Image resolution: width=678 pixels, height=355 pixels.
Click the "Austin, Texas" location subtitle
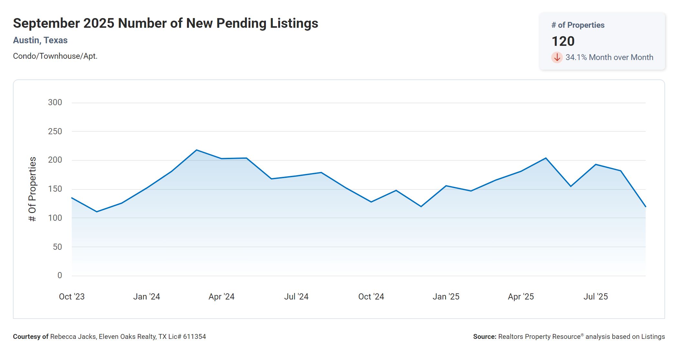pyautogui.click(x=40, y=40)
